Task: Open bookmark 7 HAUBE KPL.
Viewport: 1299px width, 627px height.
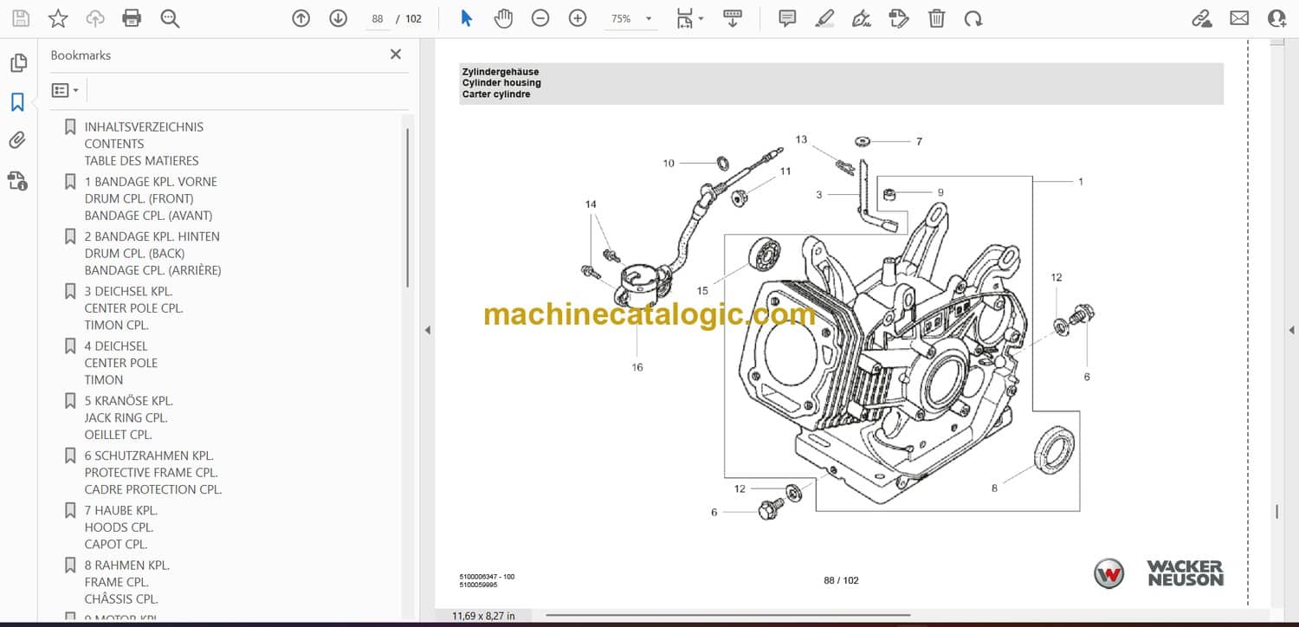Action: pos(120,510)
